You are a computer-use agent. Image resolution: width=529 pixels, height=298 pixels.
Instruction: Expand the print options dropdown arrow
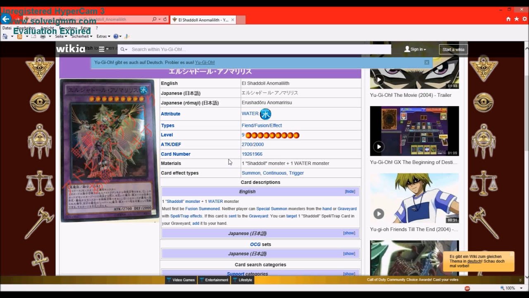(x=50, y=36)
